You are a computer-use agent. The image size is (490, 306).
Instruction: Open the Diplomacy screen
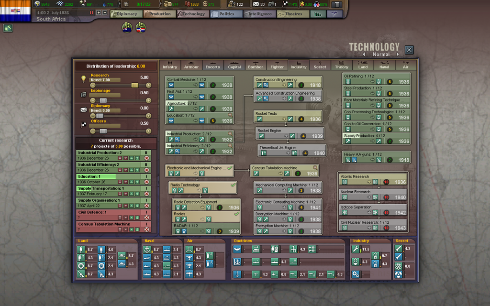(x=126, y=14)
